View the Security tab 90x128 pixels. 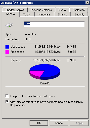[x=79, y=14]
